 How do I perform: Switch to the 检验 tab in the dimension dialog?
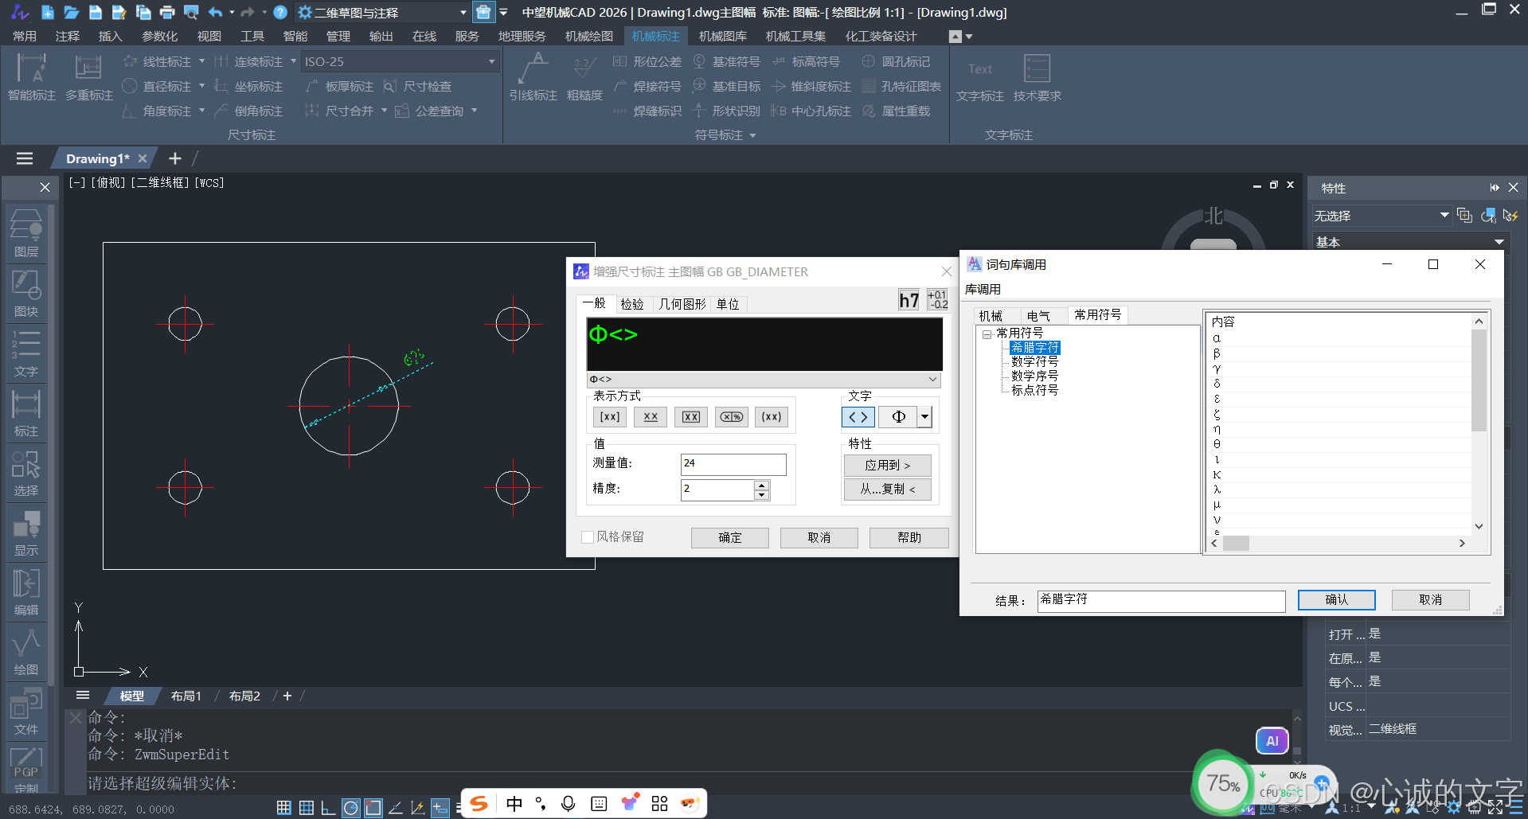click(x=632, y=304)
